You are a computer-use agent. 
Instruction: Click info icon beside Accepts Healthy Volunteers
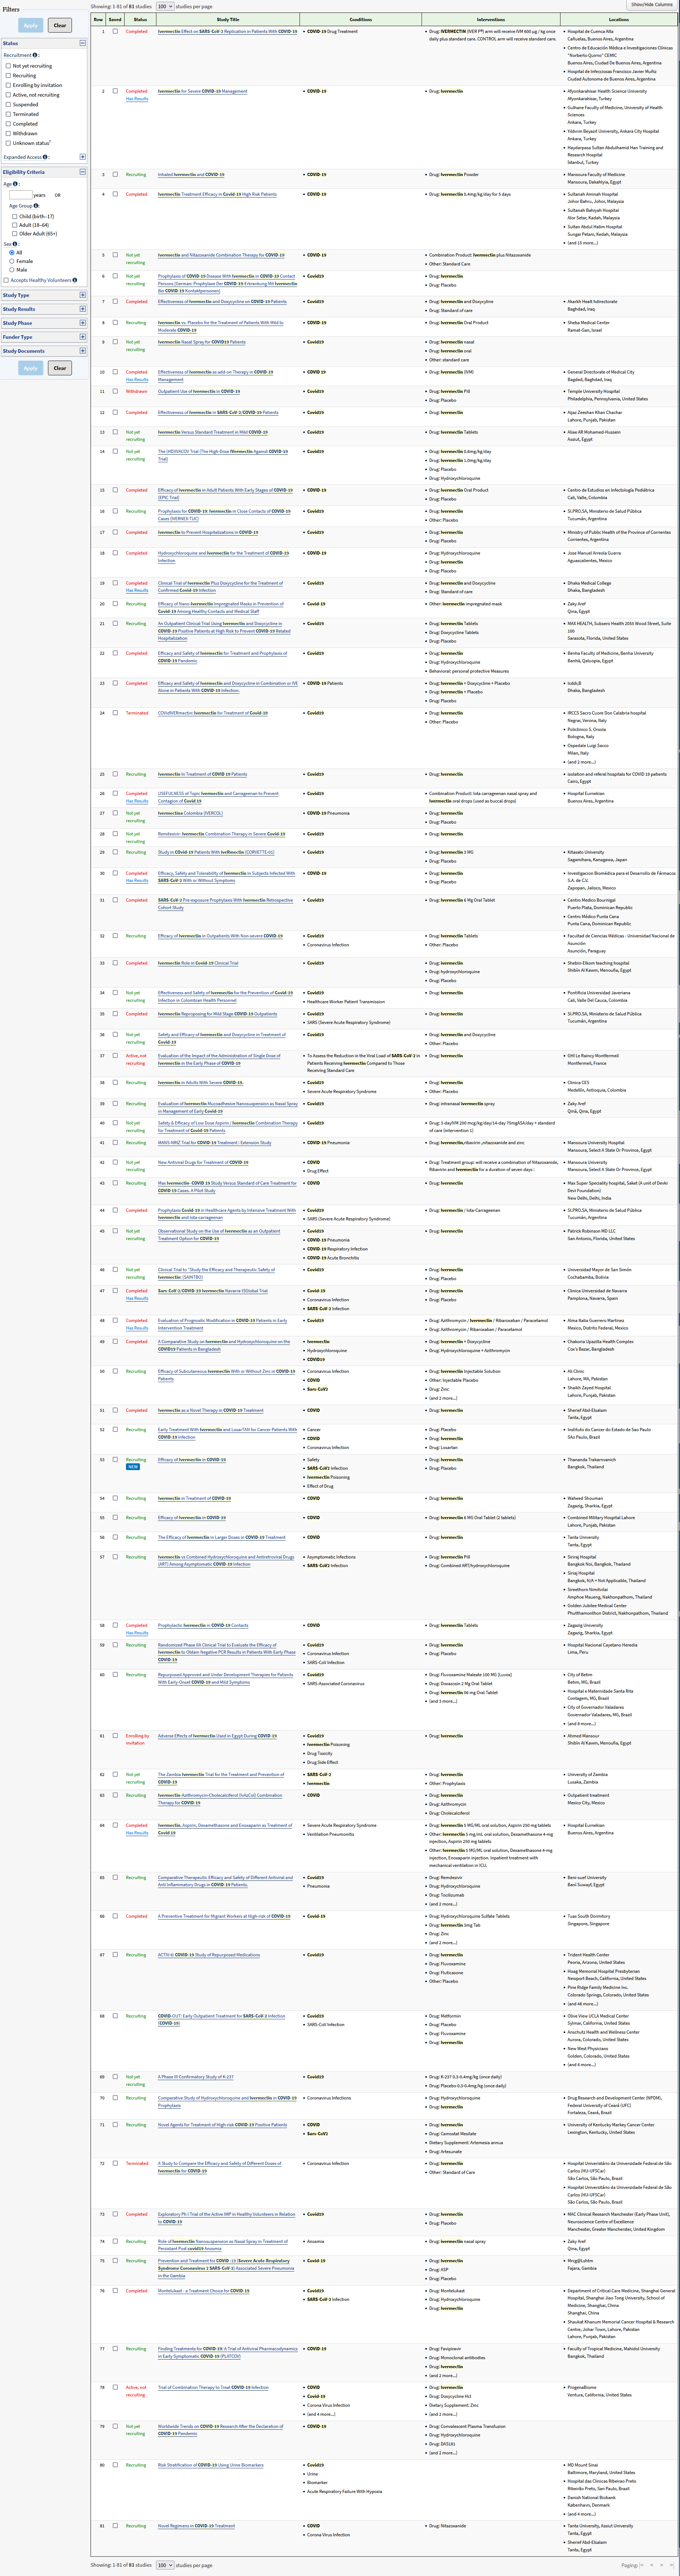[x=75, y=280]
